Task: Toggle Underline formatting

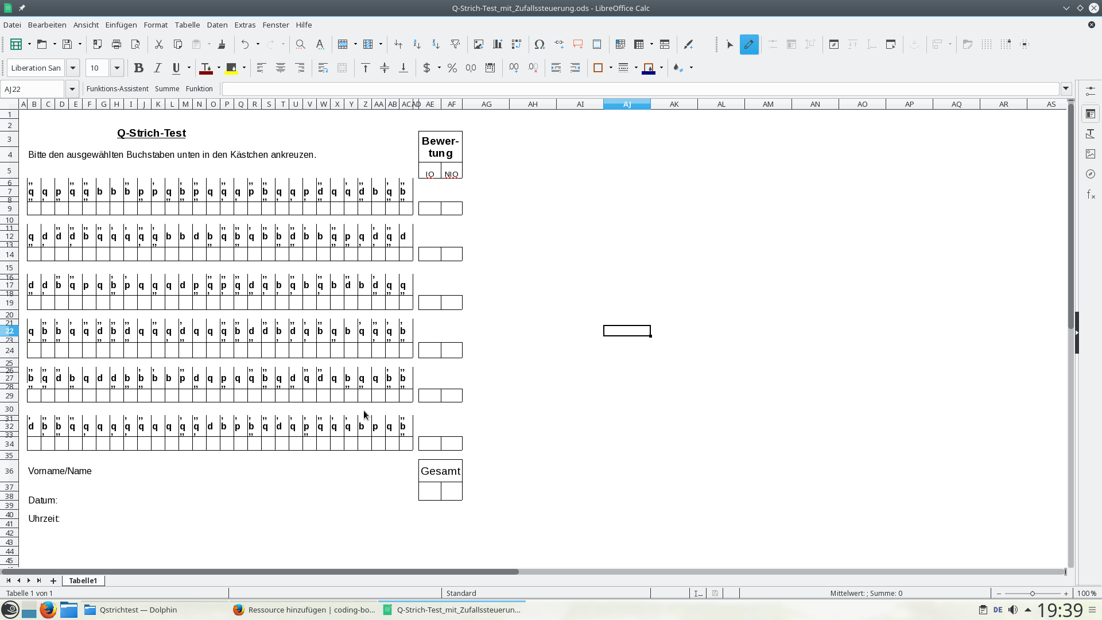Action: point(176,68)
